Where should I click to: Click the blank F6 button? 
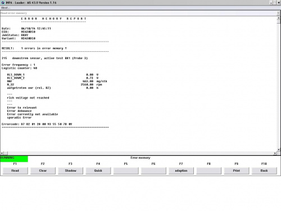[153, 170]
